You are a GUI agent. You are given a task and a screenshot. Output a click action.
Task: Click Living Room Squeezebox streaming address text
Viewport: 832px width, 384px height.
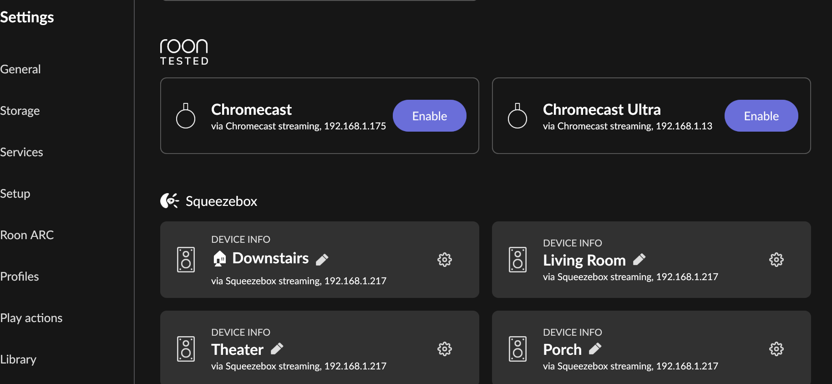(x=630, y=277)
